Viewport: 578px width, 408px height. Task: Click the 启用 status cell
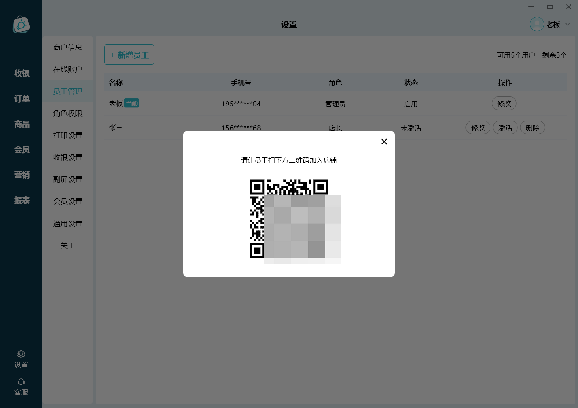[410, 104]
